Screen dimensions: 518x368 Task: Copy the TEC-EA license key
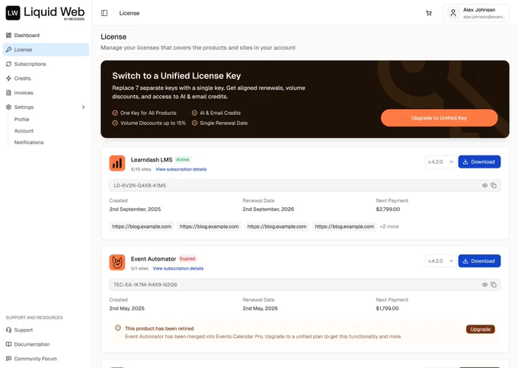point(494,285)
